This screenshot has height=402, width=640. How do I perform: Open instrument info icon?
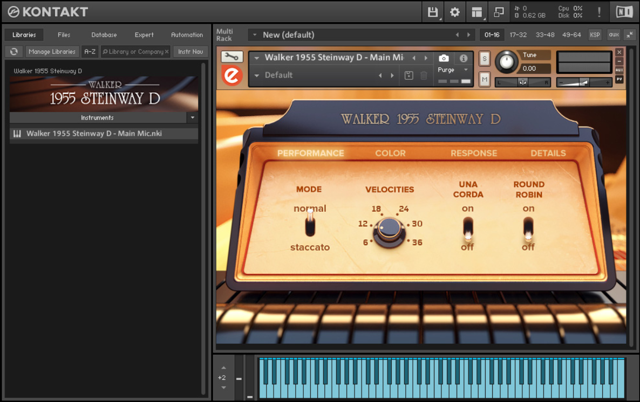463,58
